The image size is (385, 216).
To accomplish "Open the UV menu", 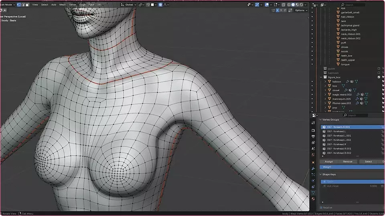I will (99, 5).
